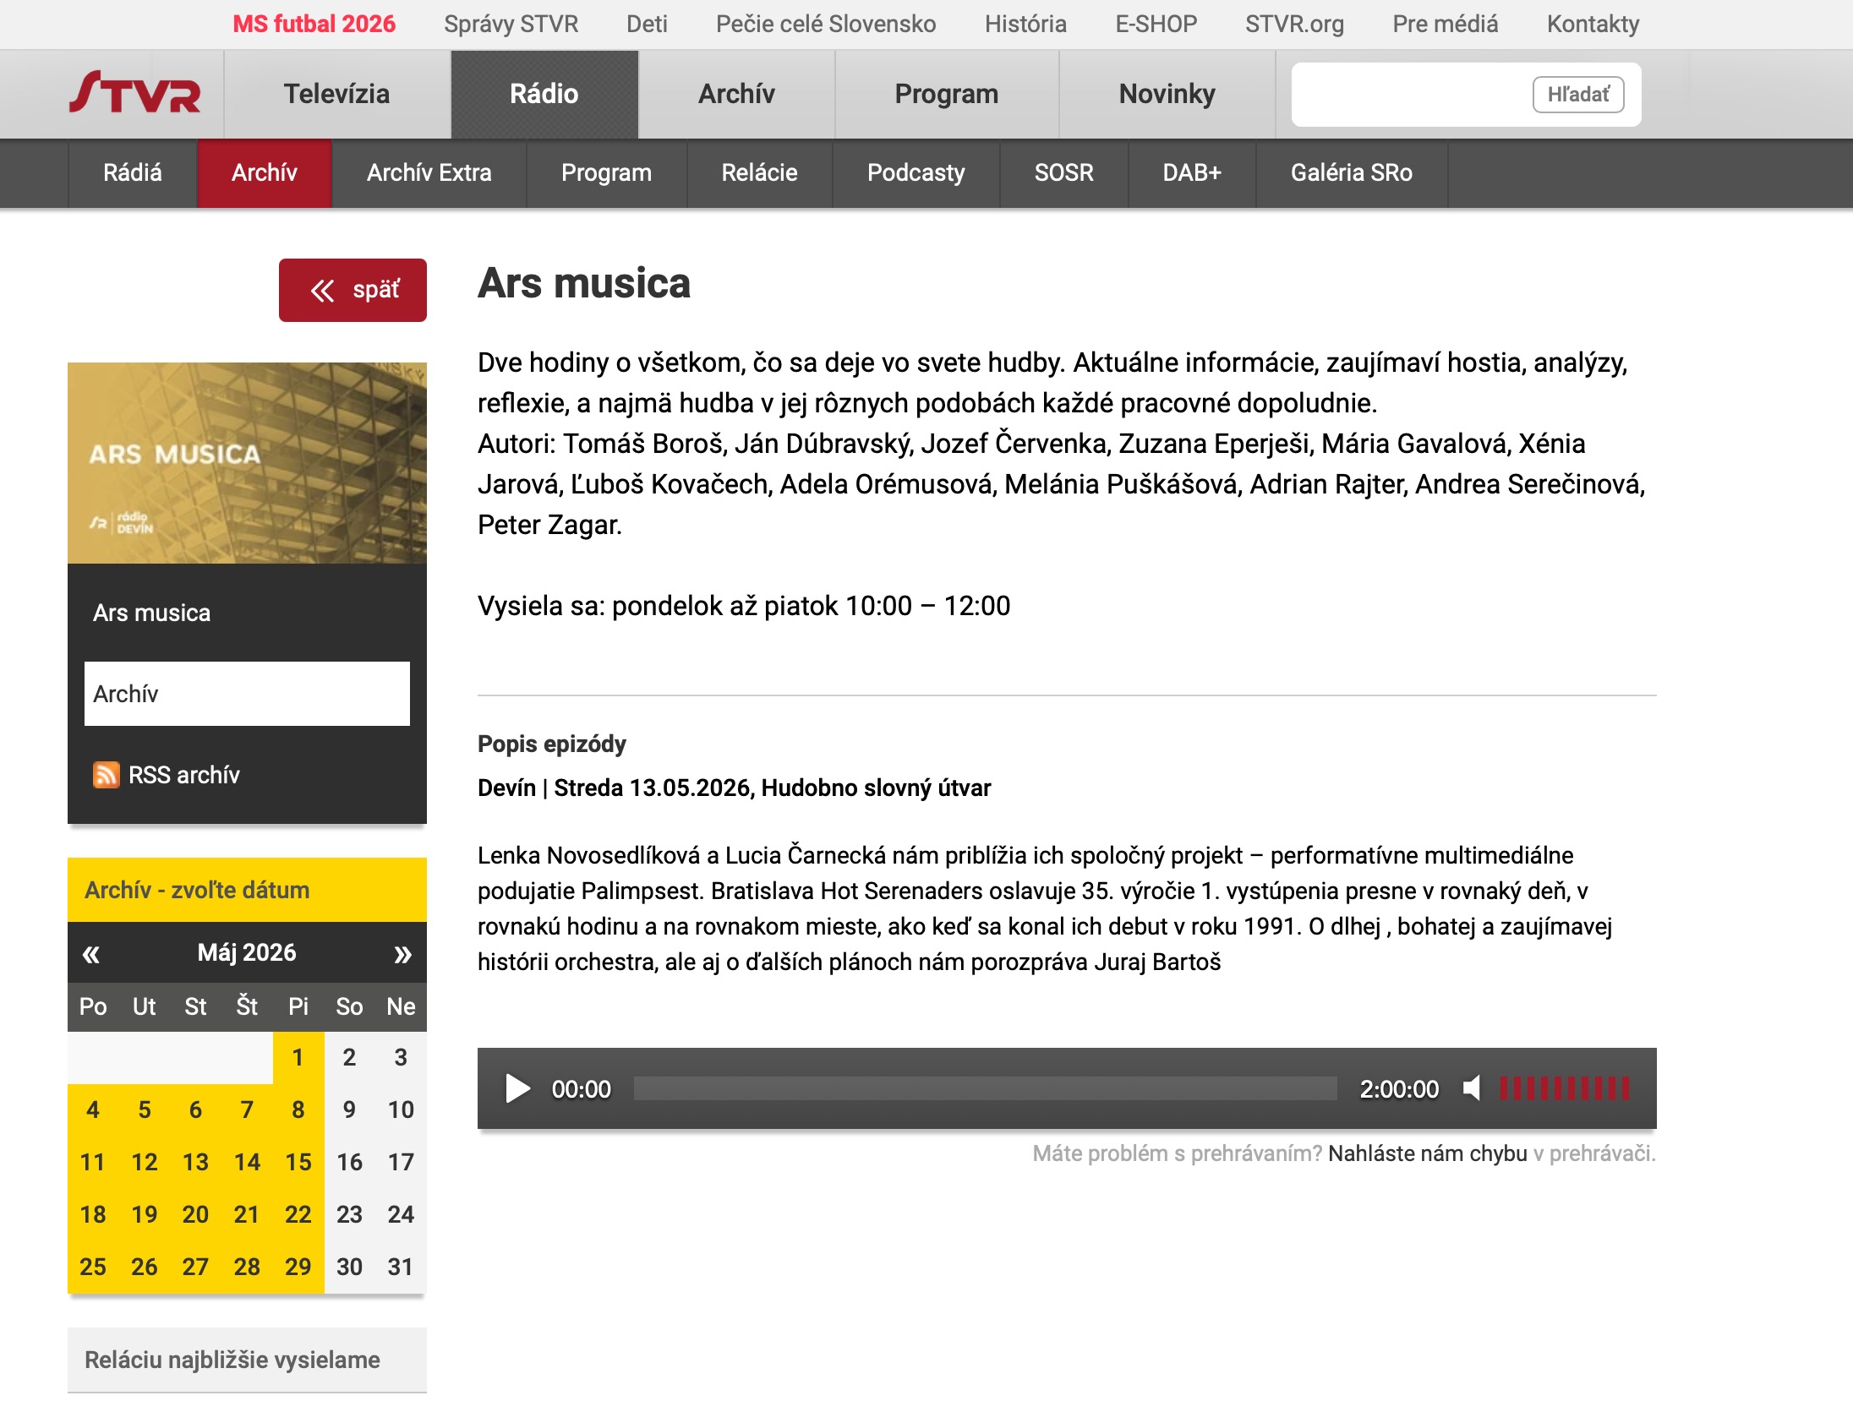Select SOSR in the submenu
This screenshot has height=1401, width=1853.
tap(1064, 173)
